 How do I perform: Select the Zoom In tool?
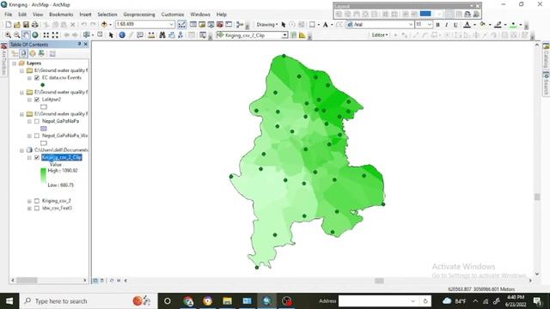[x=8, y=35]
